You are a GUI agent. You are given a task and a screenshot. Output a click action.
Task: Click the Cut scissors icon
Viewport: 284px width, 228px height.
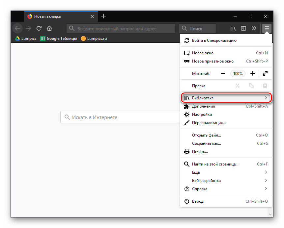point(238,86)
